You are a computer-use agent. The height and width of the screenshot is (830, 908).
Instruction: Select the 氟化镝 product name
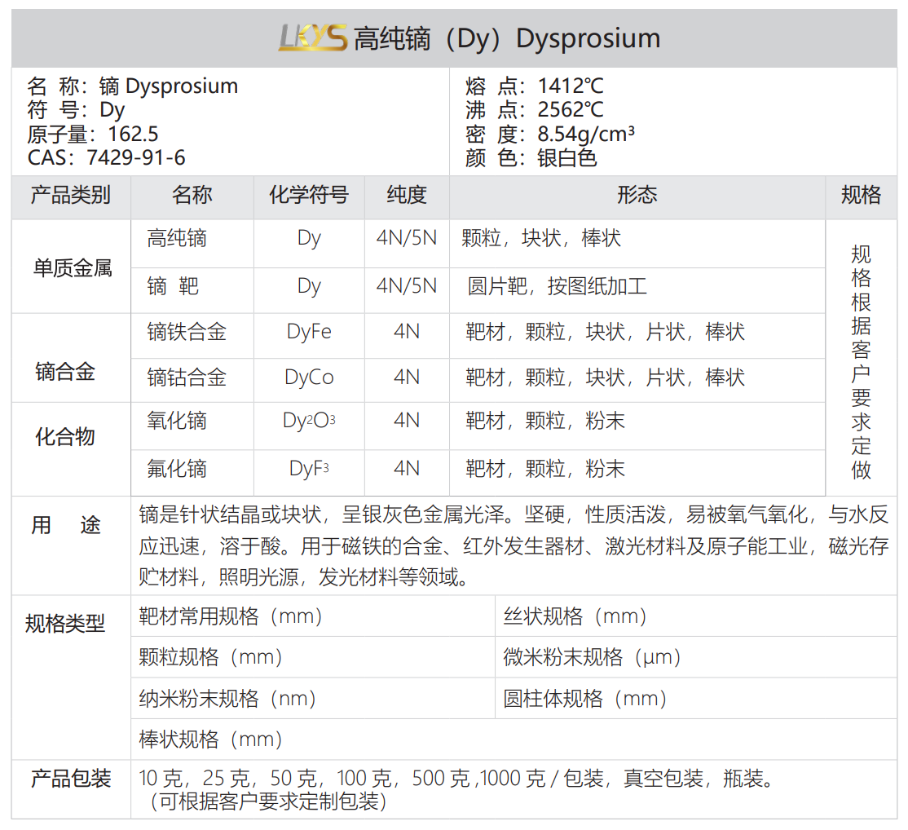tap(177, 469)
